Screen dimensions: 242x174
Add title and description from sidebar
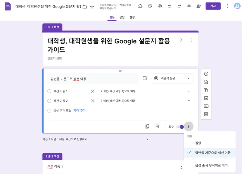pyautogui.click(x=206, y=90)
